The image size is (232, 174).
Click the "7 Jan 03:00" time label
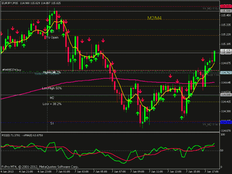tap(82, 172)
